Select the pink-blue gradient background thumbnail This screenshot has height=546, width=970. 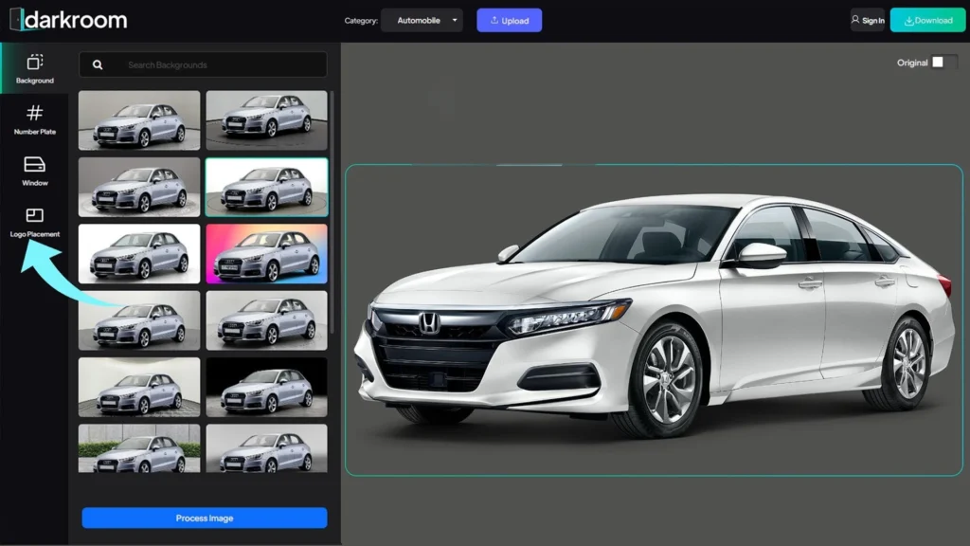tap(266, 254)
